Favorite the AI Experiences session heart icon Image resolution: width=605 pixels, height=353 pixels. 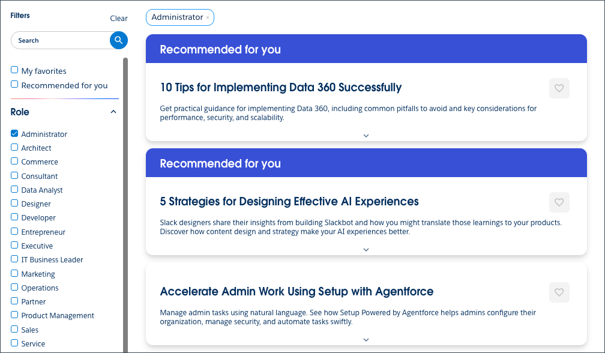pos(559,202)
